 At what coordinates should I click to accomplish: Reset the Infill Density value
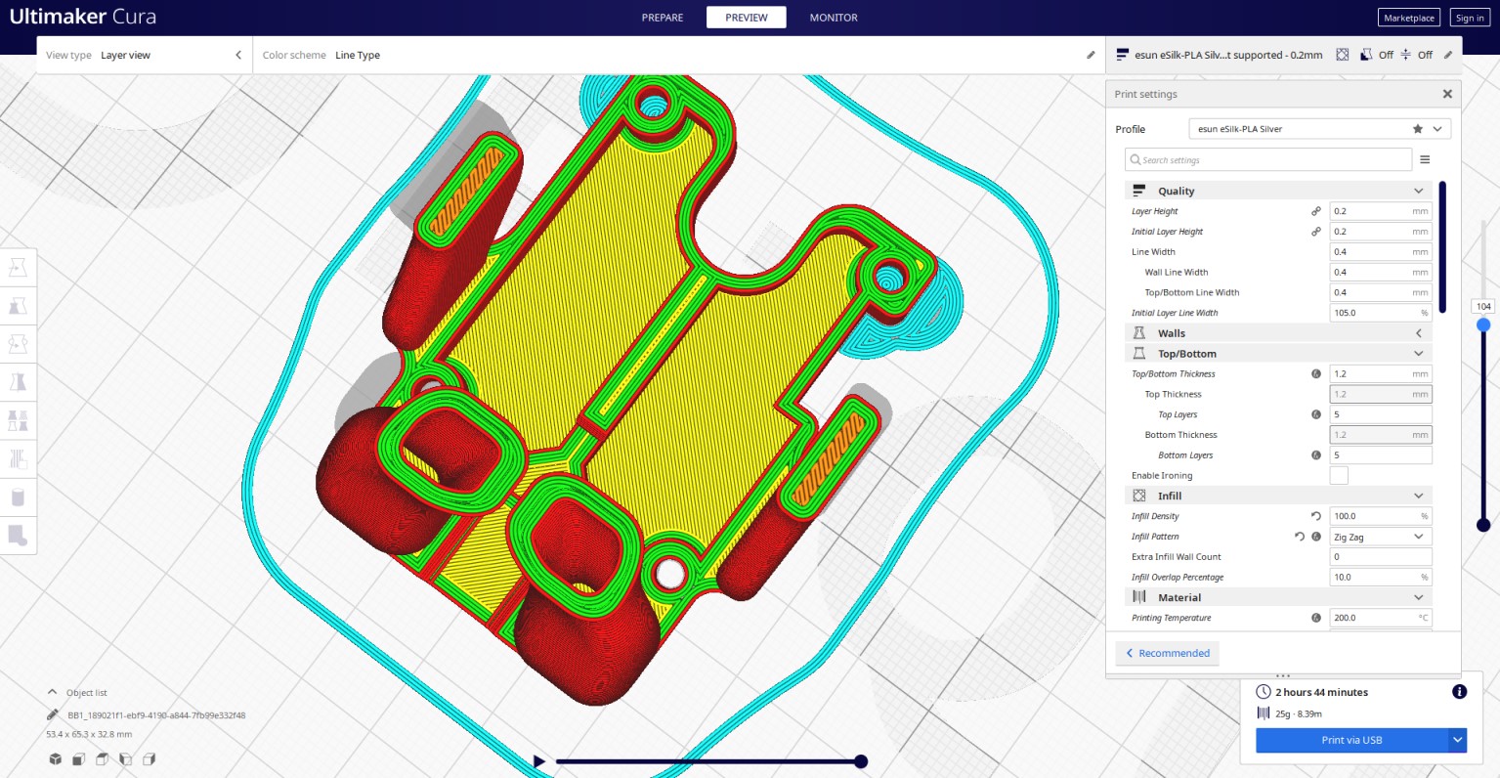click(x=1316, y=516)
